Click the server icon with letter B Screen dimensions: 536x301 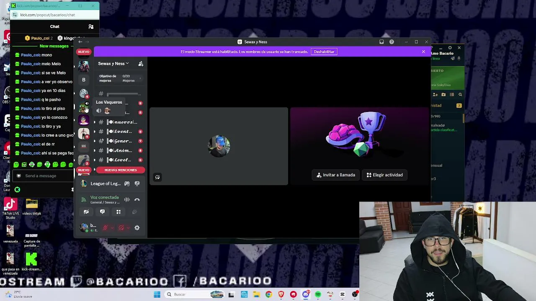click(84, 80)
